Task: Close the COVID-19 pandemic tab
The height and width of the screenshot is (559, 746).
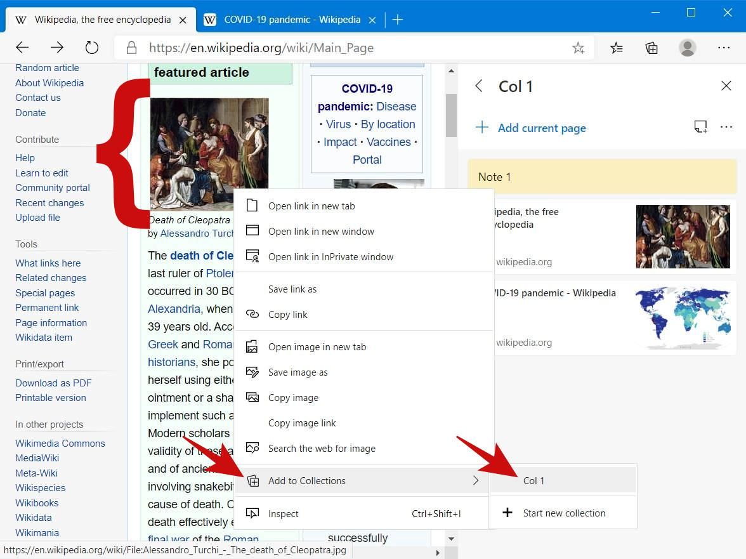Action: 372,20
